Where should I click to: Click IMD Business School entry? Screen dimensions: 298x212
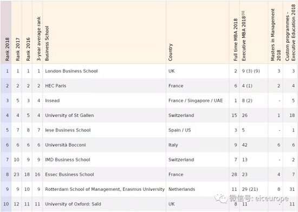(68, 159)
